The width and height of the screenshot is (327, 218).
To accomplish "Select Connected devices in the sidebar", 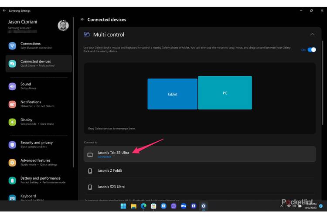I will 39,63.
